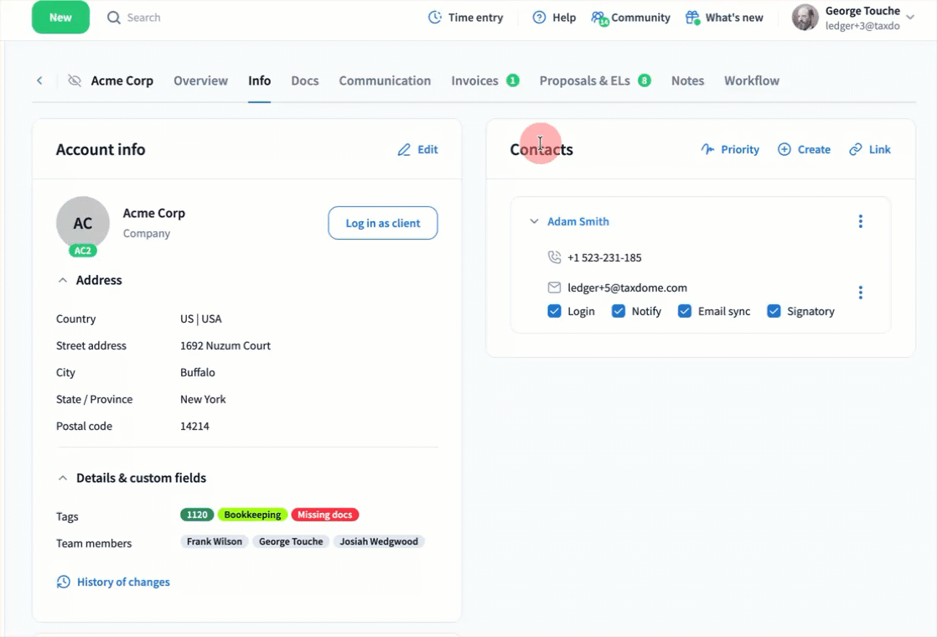This screenshot has height=637, width=937.
Task: Click the History of changes clock icon
Action: 64,582
